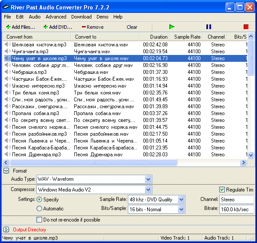Viewport: 257px width, 243px height.
Task: Open the Audio Type dropdown
Action: pos(148,179)
